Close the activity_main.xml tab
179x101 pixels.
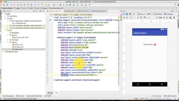coord(62,11)
